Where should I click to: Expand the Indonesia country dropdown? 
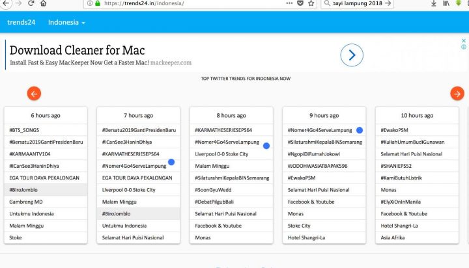click(x=66, y=23)
